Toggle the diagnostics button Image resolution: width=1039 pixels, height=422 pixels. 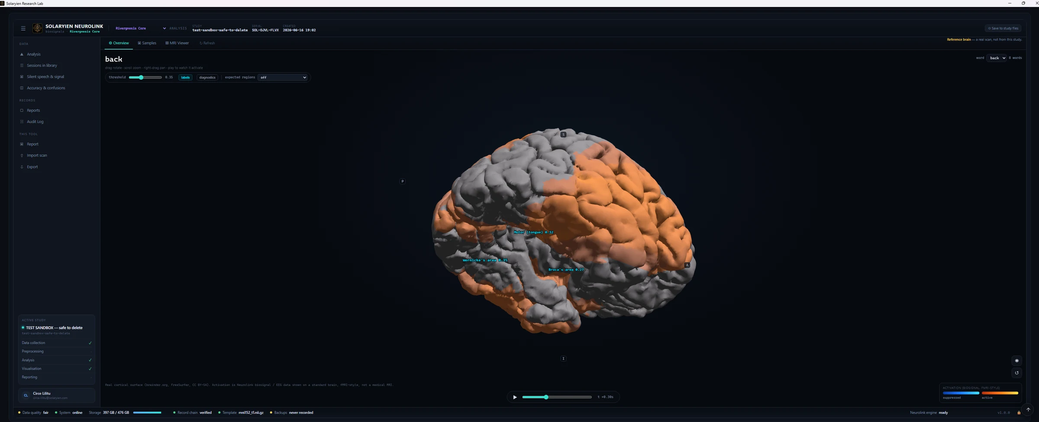(x=207, y=78)
